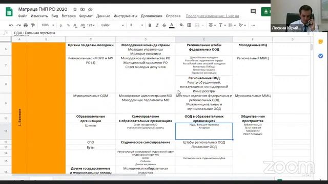This screenshot has width=328, height=184.
Task: Check the cloud save status icon
Action: [x=90, y=9]
